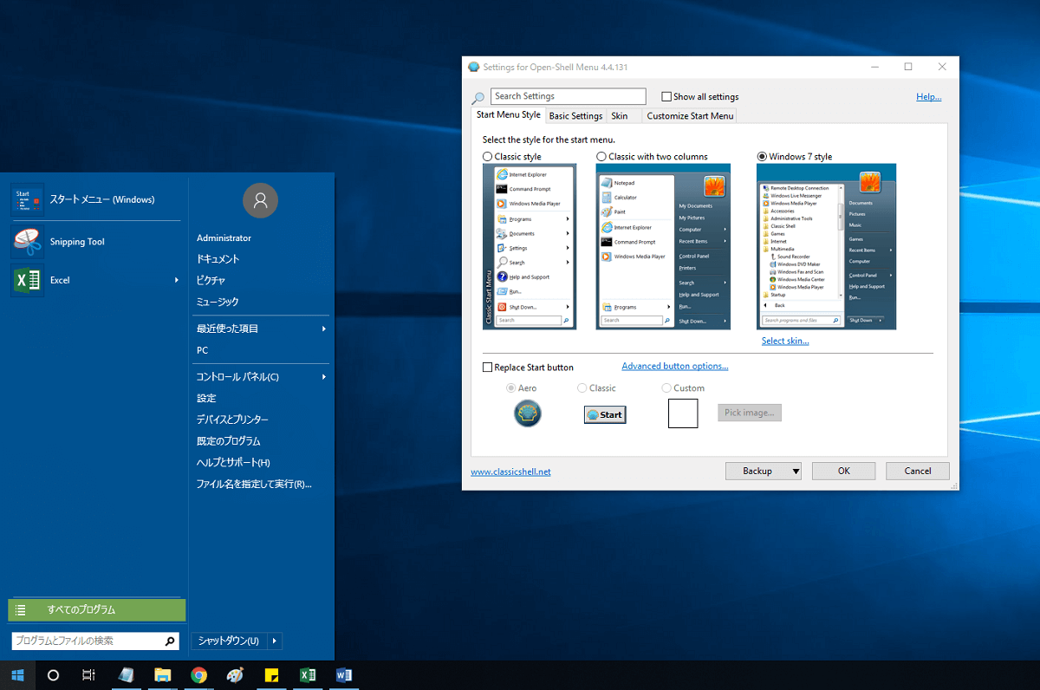Screen dimensions: 1040x690
Task: Click the Search Settings input field
Action: click(x=569, y=96)
